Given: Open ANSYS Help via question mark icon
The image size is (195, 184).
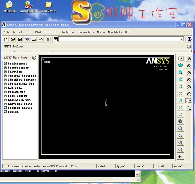Looking at the screenshot, I should pyautogui.click(x=48, y=39).
